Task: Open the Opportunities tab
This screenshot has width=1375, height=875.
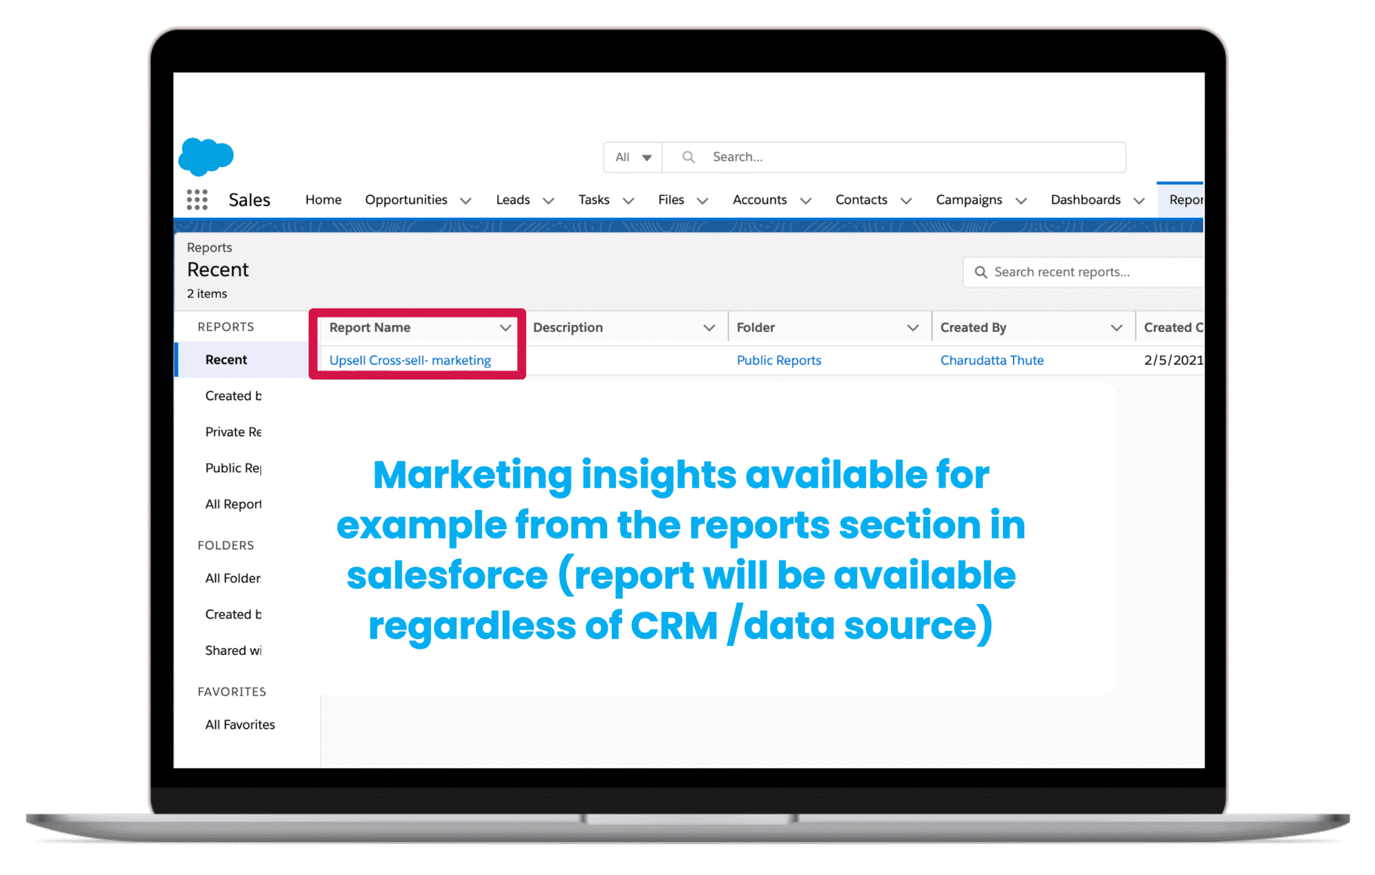Action: coord(406,200)
